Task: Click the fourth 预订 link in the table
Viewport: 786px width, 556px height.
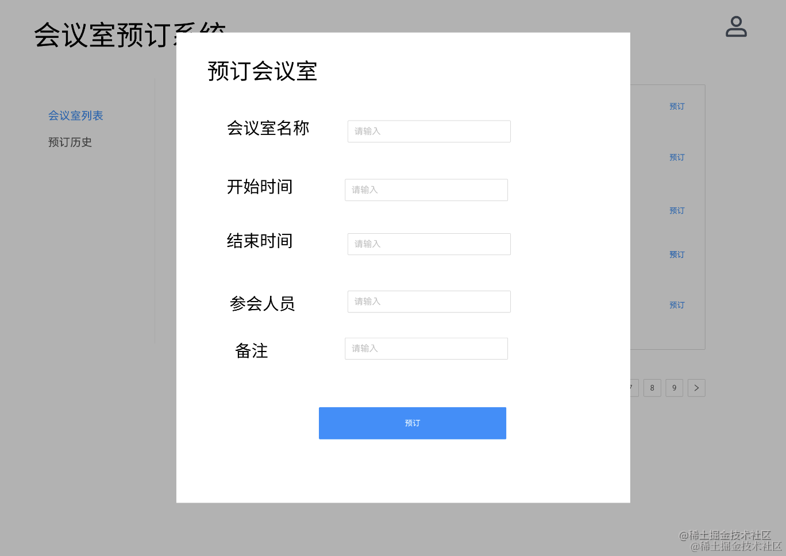Action: 677,254
